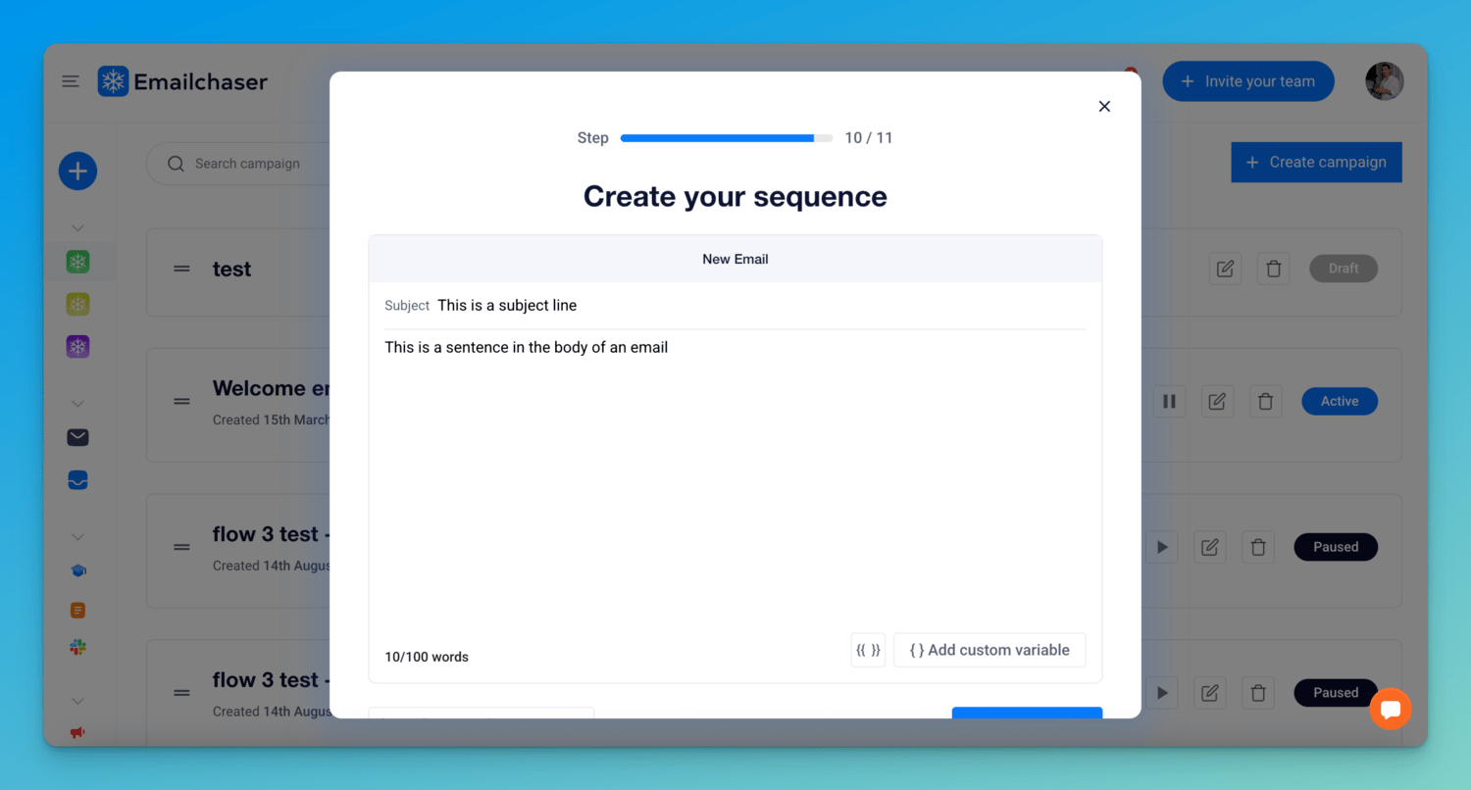The image size is (1471, 790).
Task: Open the orange chat support bubble
Action: (x=1390, y=710)
